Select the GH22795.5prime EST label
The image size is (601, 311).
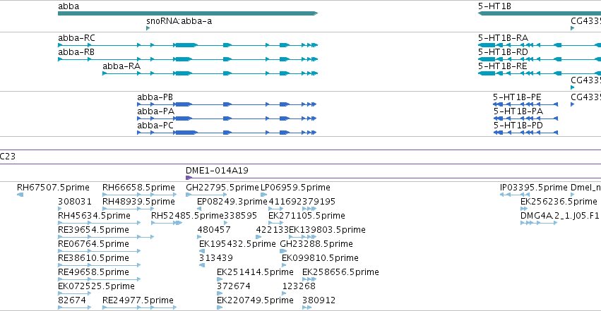pyautogui.click(x=222, y=188)
